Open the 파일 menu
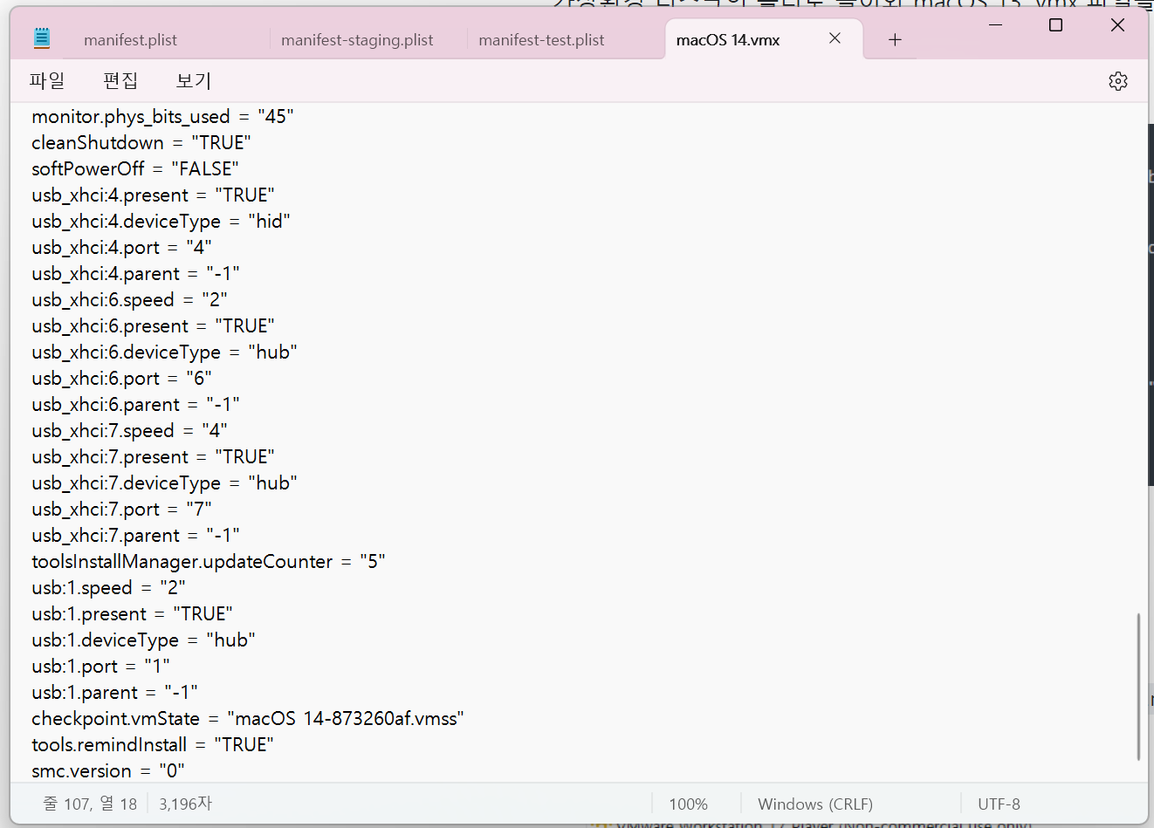The width and height of the screenshot is (1154, 828). point(47,81)
